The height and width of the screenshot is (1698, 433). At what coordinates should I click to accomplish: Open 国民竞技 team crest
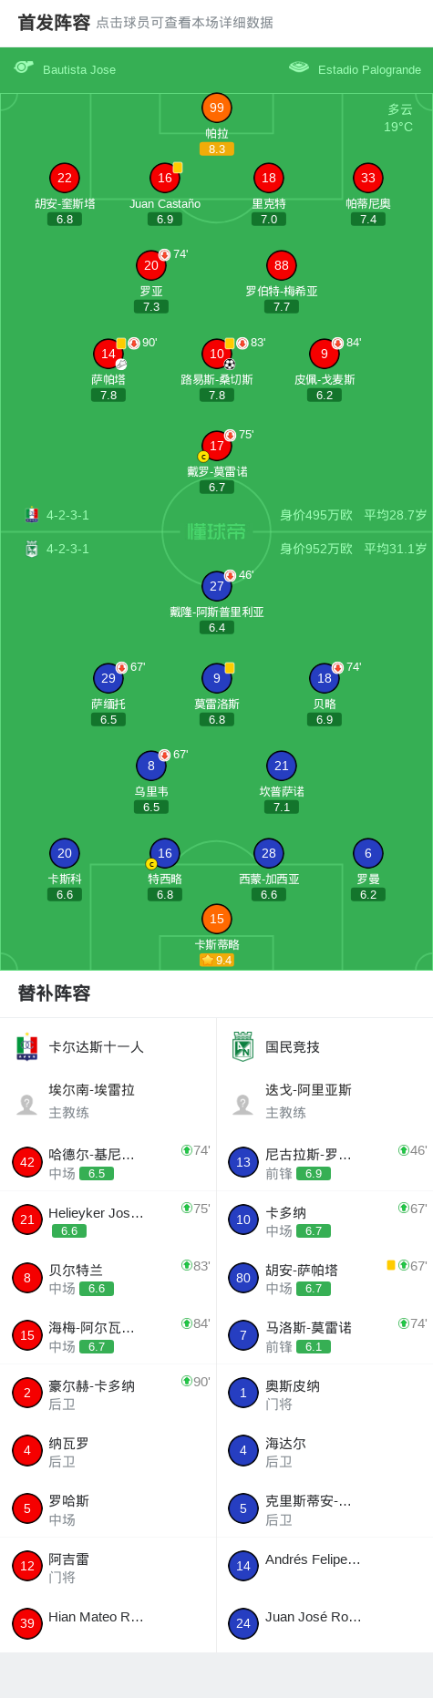pyautogui.click(x=242, y=1047)
